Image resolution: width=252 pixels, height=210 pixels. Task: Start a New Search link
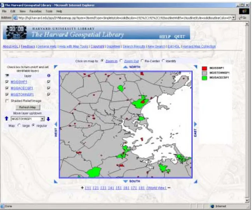click(156, 46)
